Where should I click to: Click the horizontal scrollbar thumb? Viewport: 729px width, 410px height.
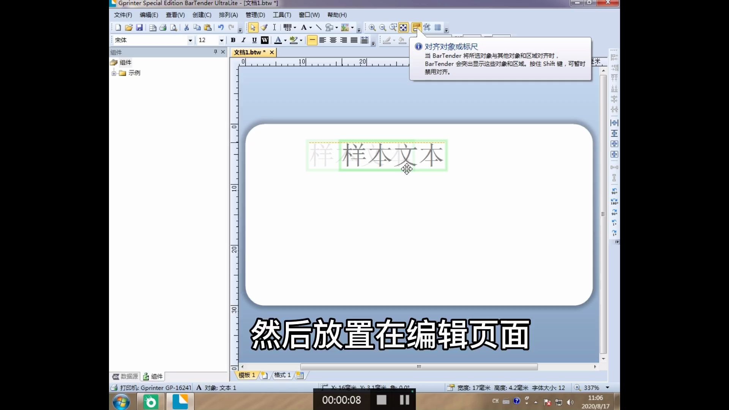[x=419, y=367]
